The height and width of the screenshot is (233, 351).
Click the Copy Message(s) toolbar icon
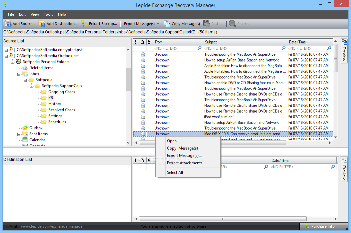pos(167,24)
